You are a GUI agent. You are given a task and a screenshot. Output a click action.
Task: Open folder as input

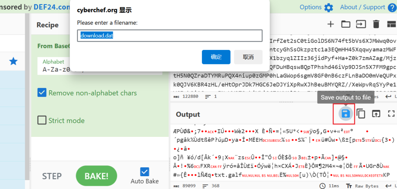point(345,24)
